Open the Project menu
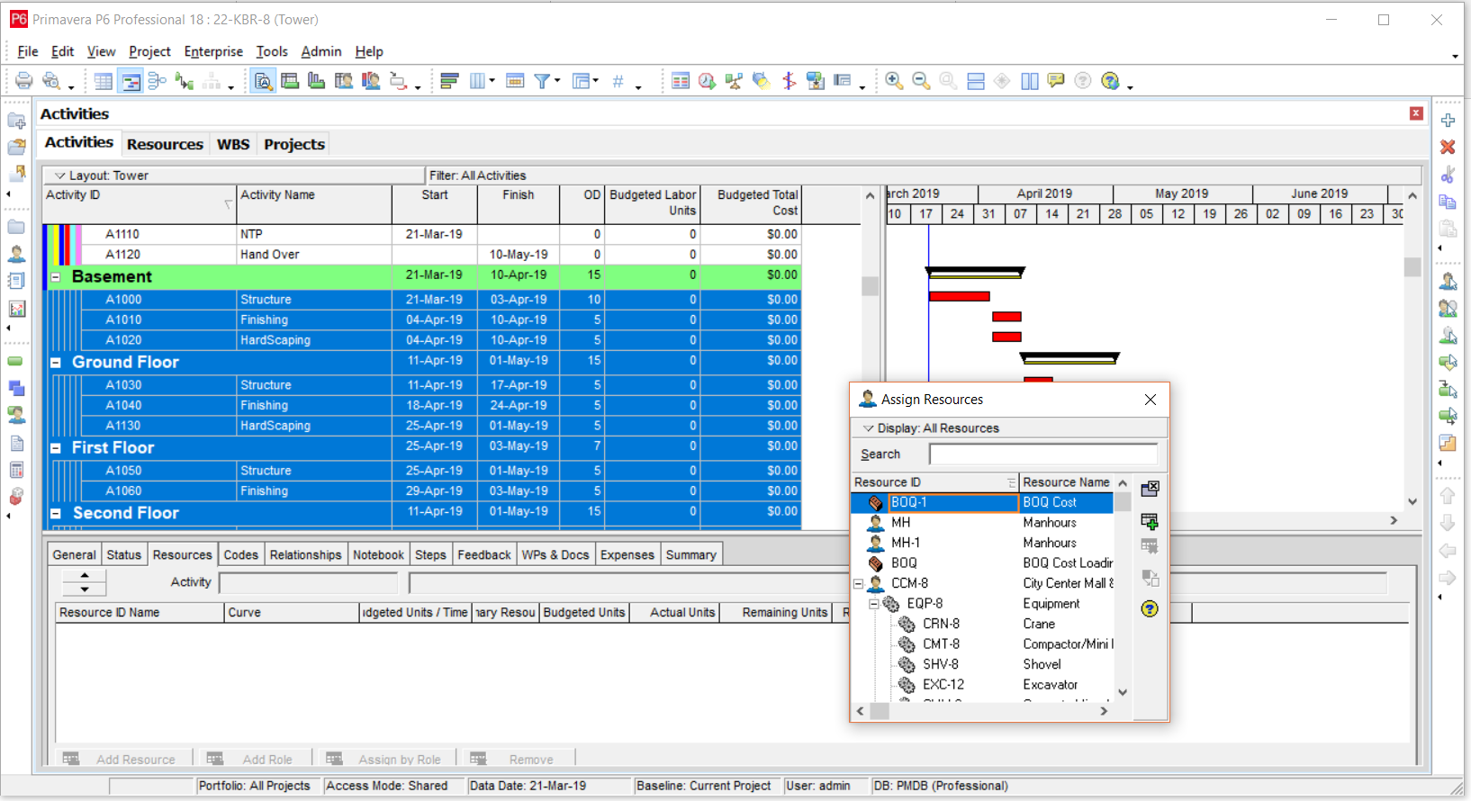Image resolution: width=1471 pixels, height=801 pixels. coord(149,51)
